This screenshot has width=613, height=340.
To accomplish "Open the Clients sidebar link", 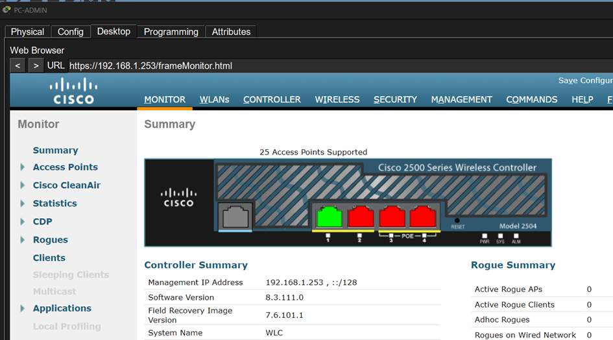I will tap(49, 258).
